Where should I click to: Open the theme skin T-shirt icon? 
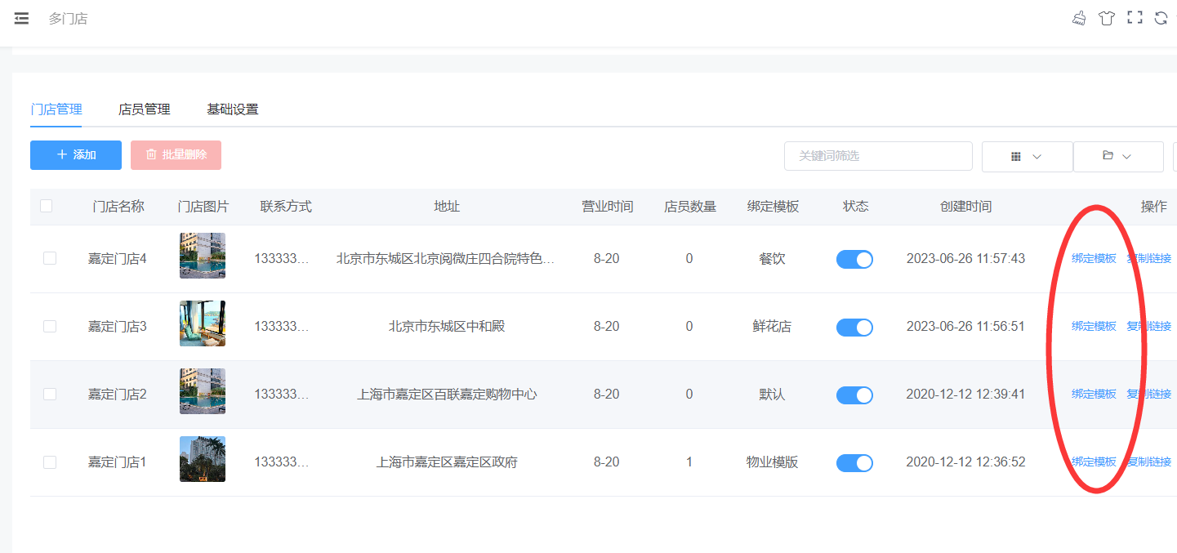[x=1106, y=18]
